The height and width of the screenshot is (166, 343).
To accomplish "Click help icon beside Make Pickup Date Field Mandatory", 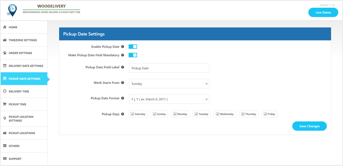I will [x=123, y=55].
